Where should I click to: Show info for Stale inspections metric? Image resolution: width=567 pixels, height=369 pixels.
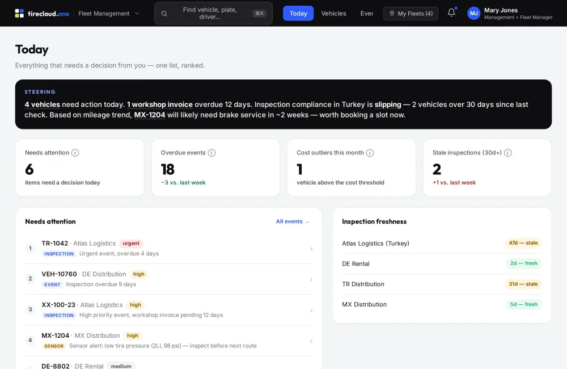point(508,153)
